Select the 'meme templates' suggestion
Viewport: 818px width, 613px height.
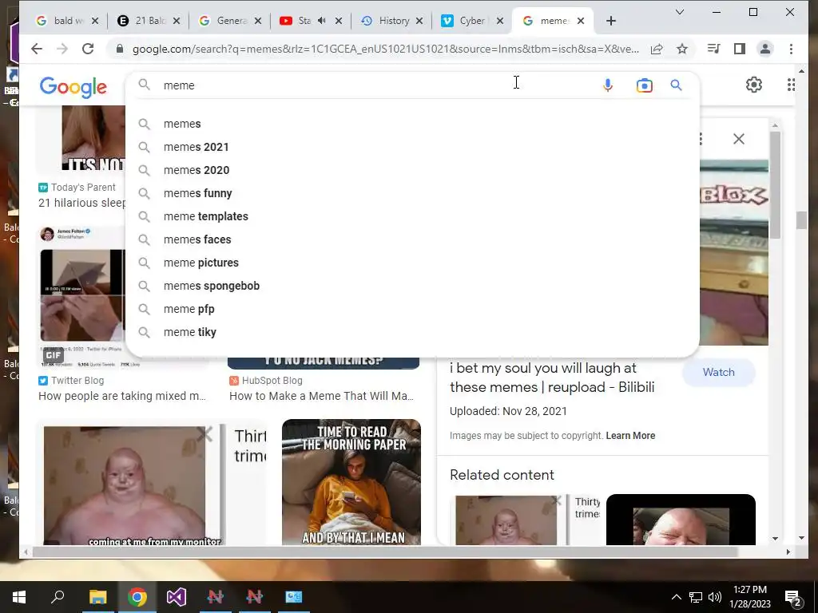pos(412,216)
